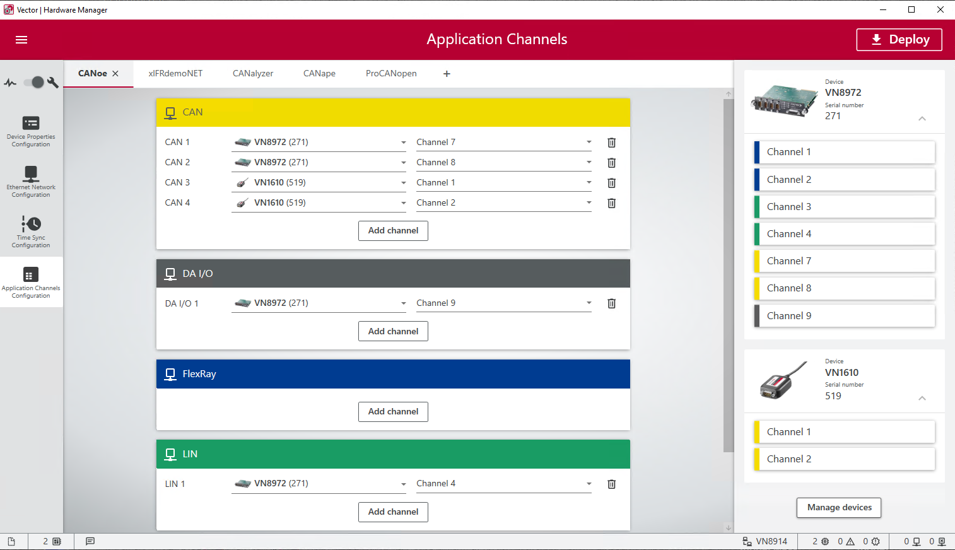Delete the CAN 1 channel row

(x=611, y=143)
